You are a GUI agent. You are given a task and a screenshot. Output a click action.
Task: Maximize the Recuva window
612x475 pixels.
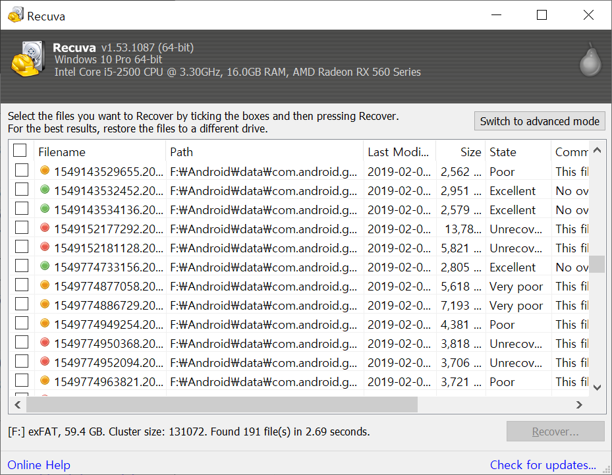click(542, 15)
